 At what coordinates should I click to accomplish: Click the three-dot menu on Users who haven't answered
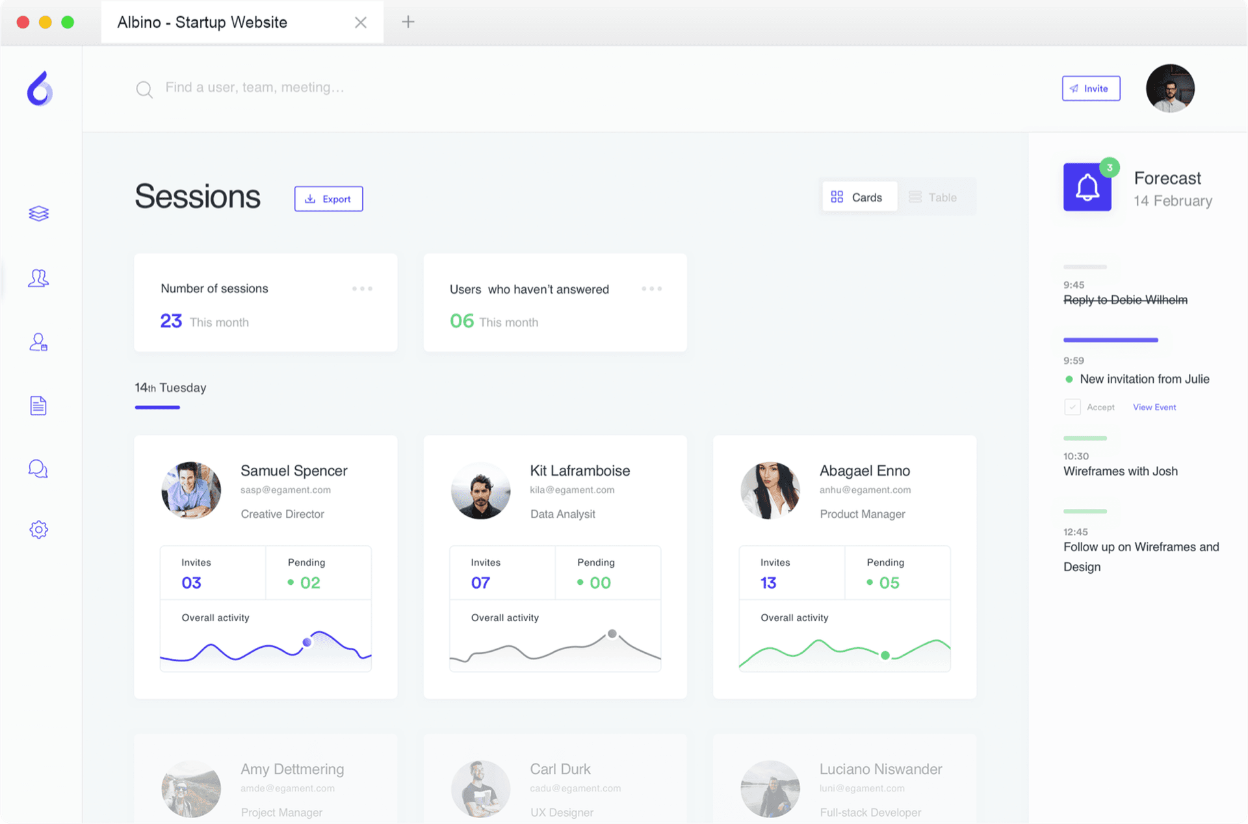pos(652,289)
